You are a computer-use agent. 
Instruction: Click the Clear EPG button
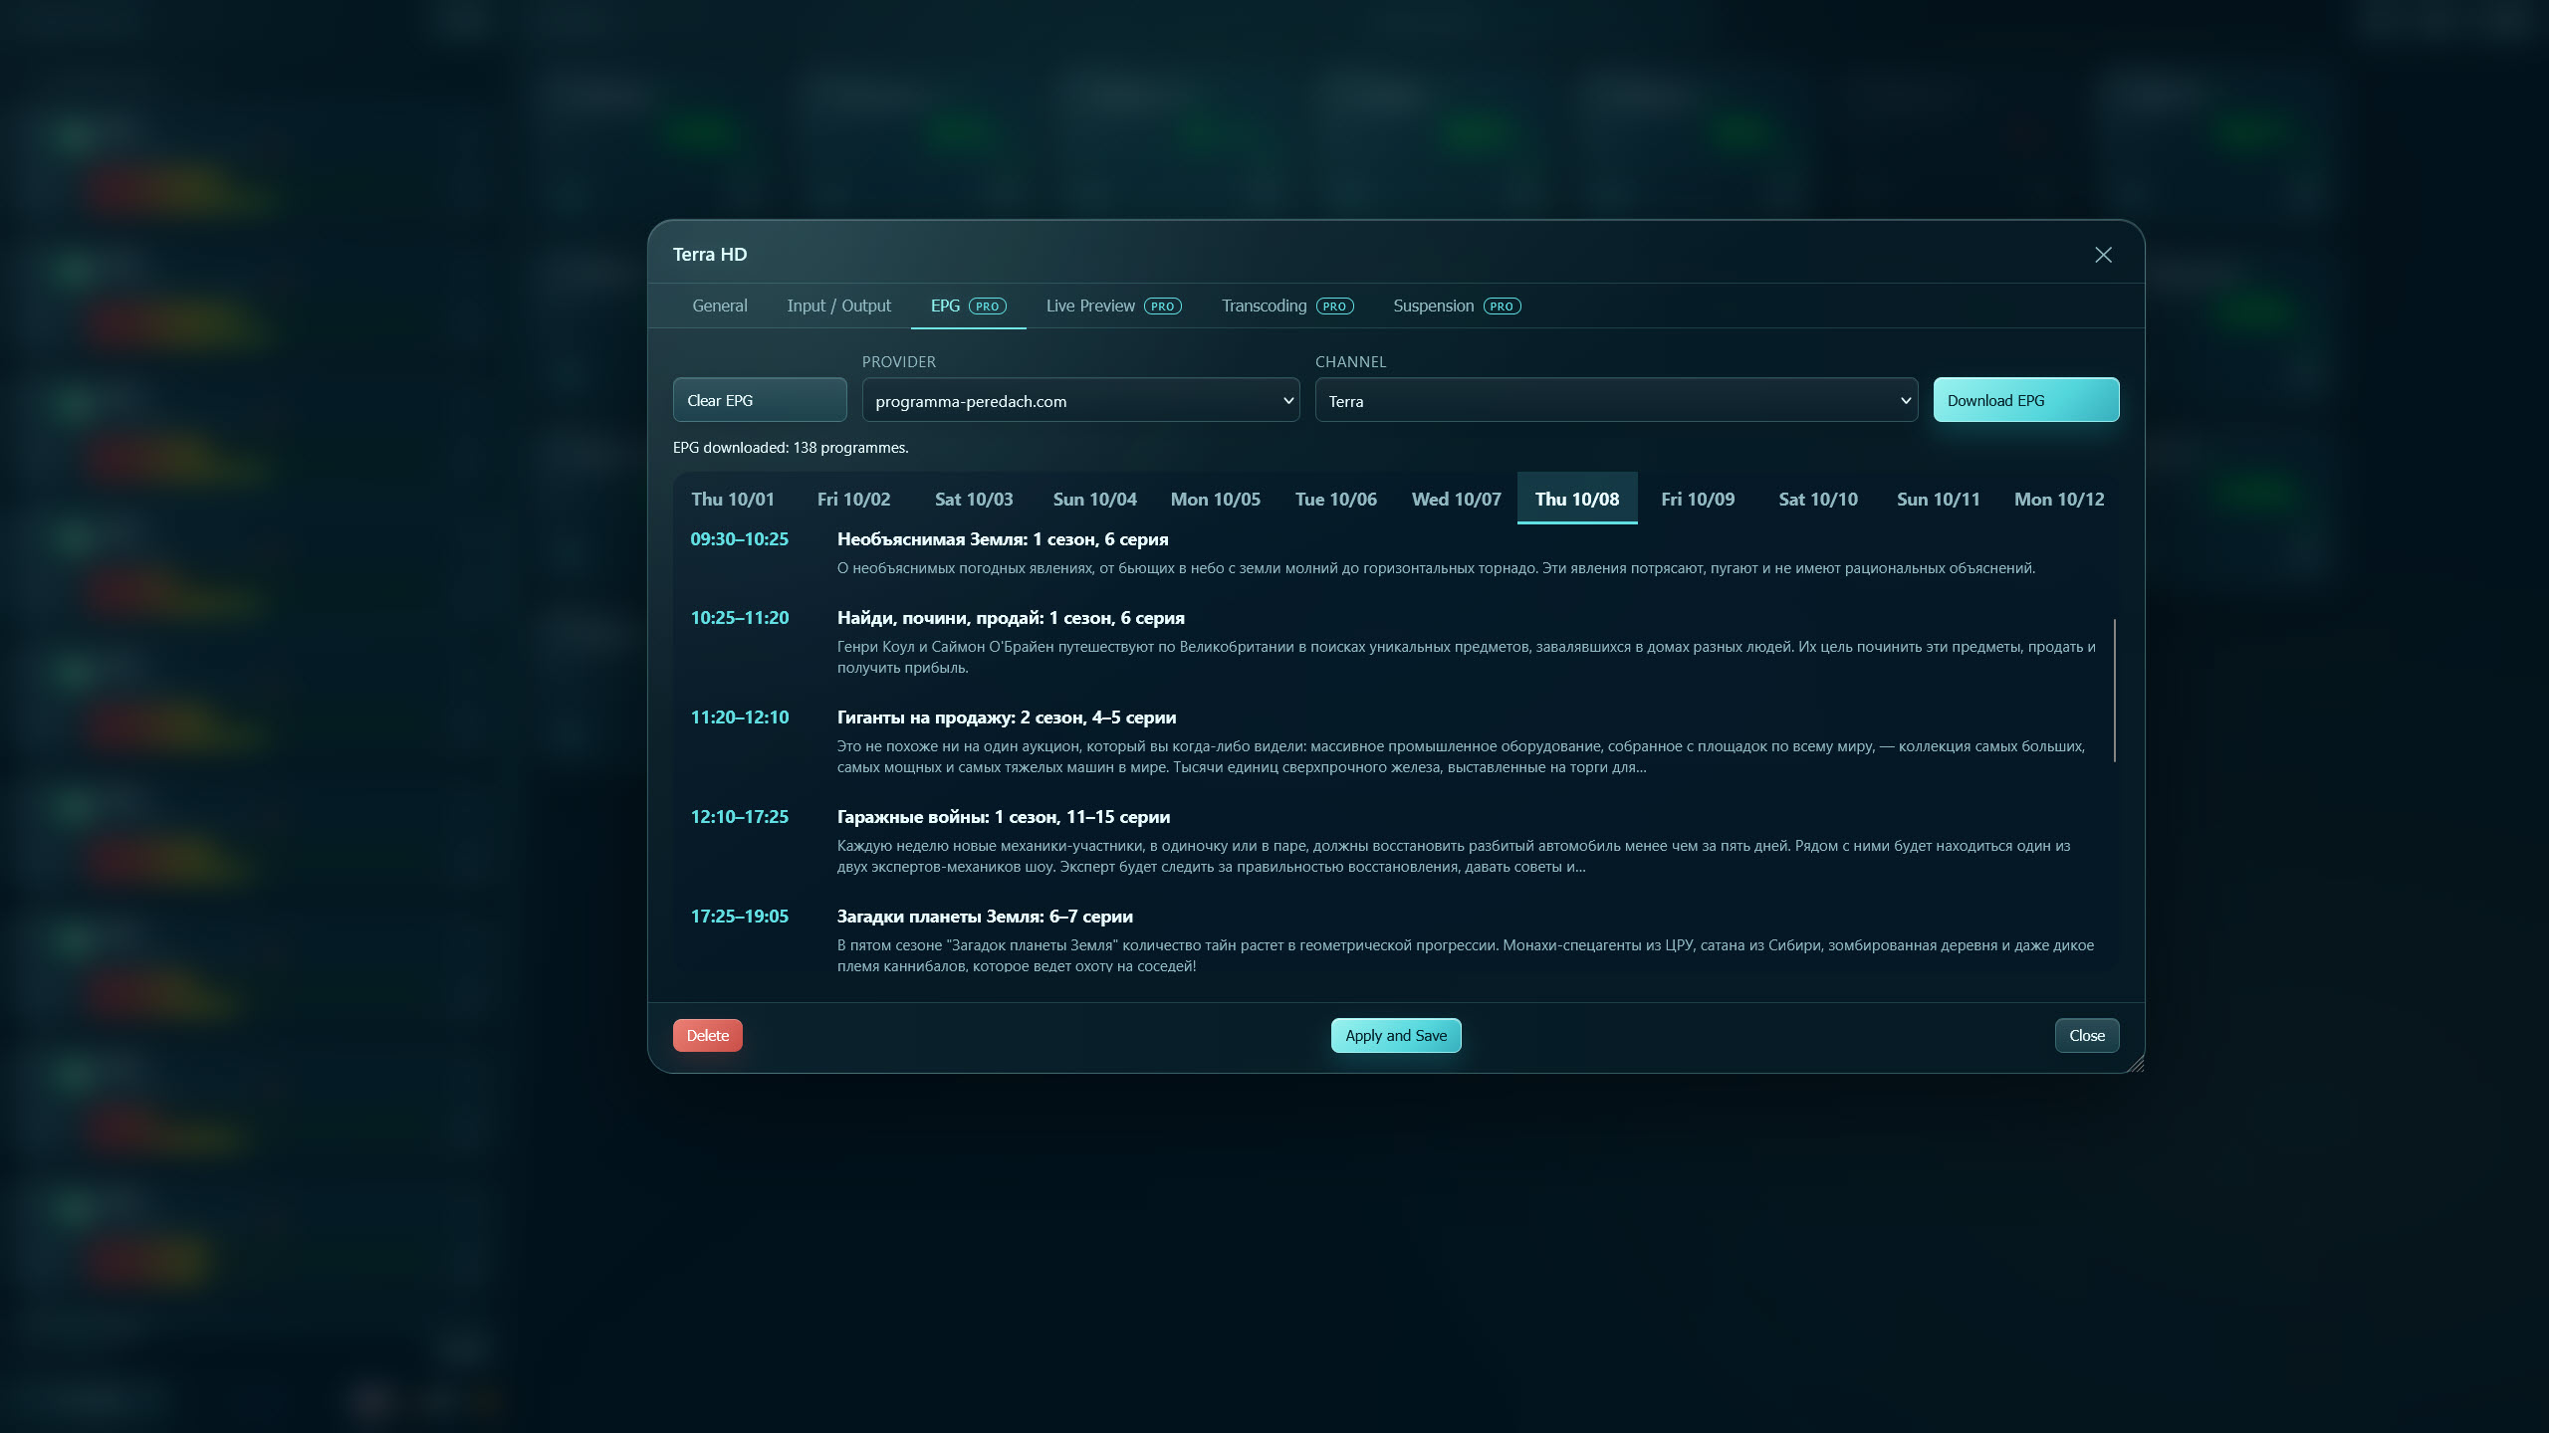pyautogui.click(x=760, y=400)
